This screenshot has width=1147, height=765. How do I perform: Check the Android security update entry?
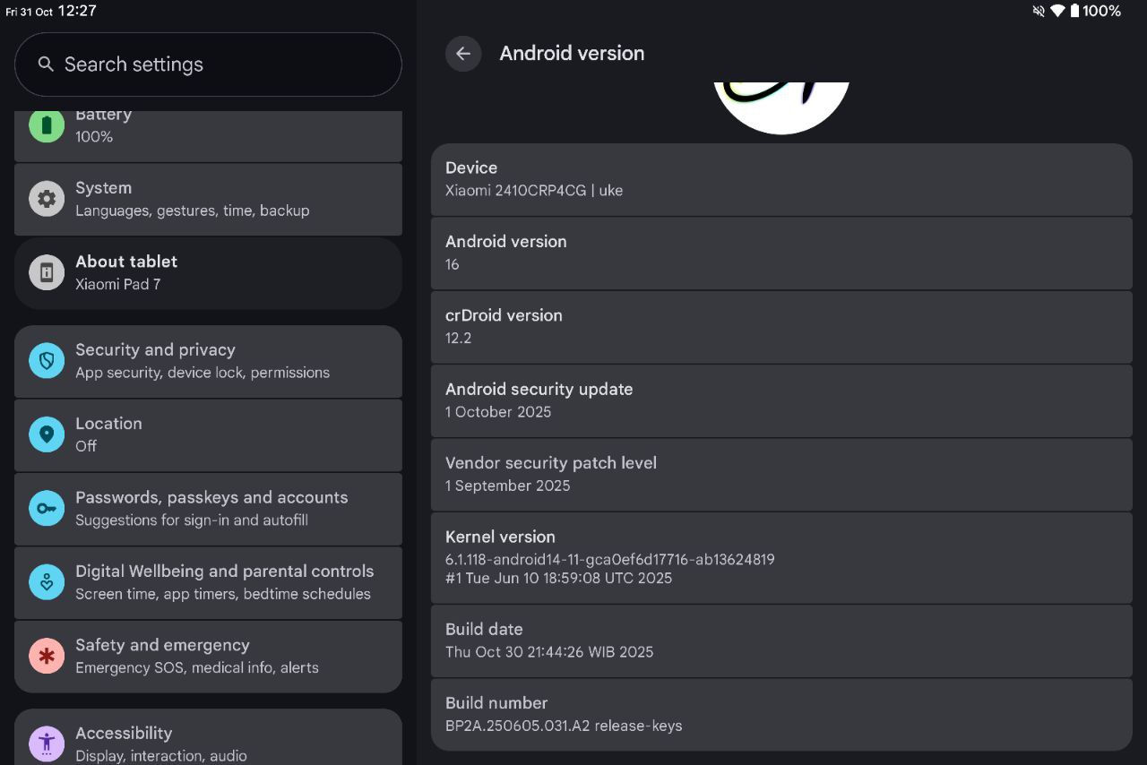tap(780, 400)
